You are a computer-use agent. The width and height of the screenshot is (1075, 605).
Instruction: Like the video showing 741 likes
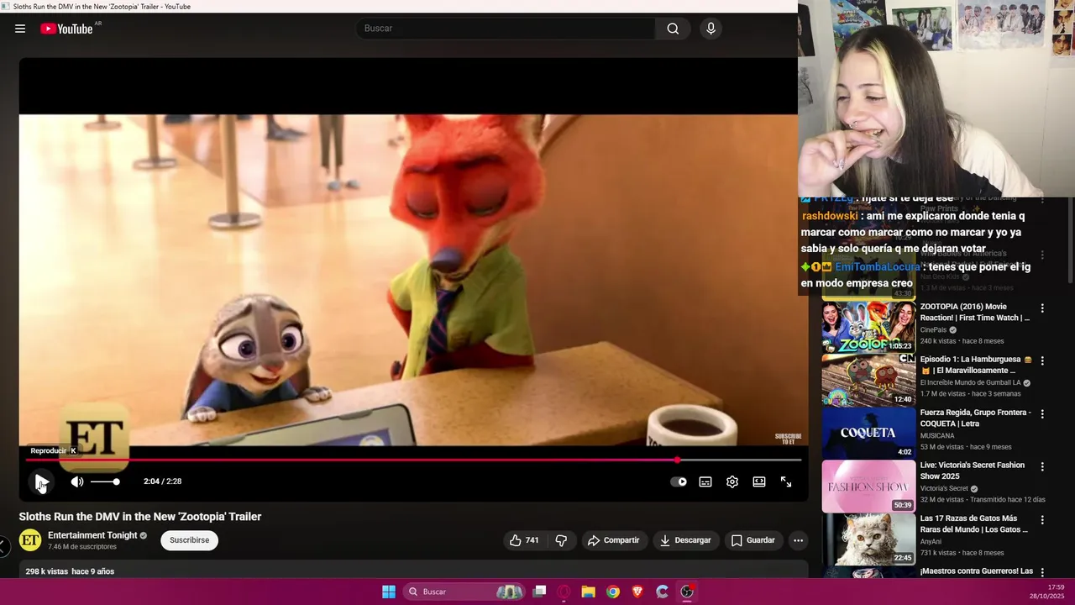point(524,540)
